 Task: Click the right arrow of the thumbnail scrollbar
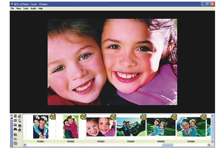pos(209,145)
